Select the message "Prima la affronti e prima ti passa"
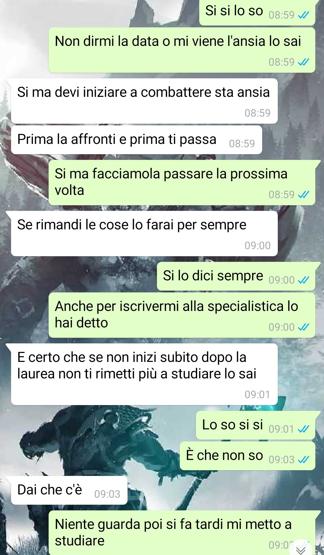The height and width of the screenshot is (555, 324). (x=136, y=140)
